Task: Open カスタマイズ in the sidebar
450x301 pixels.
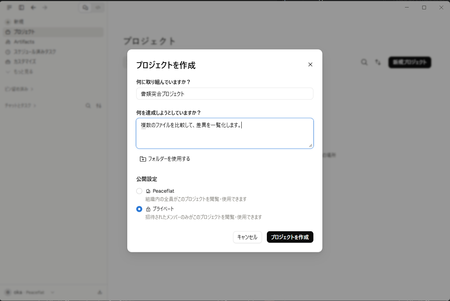Action: 54,61
